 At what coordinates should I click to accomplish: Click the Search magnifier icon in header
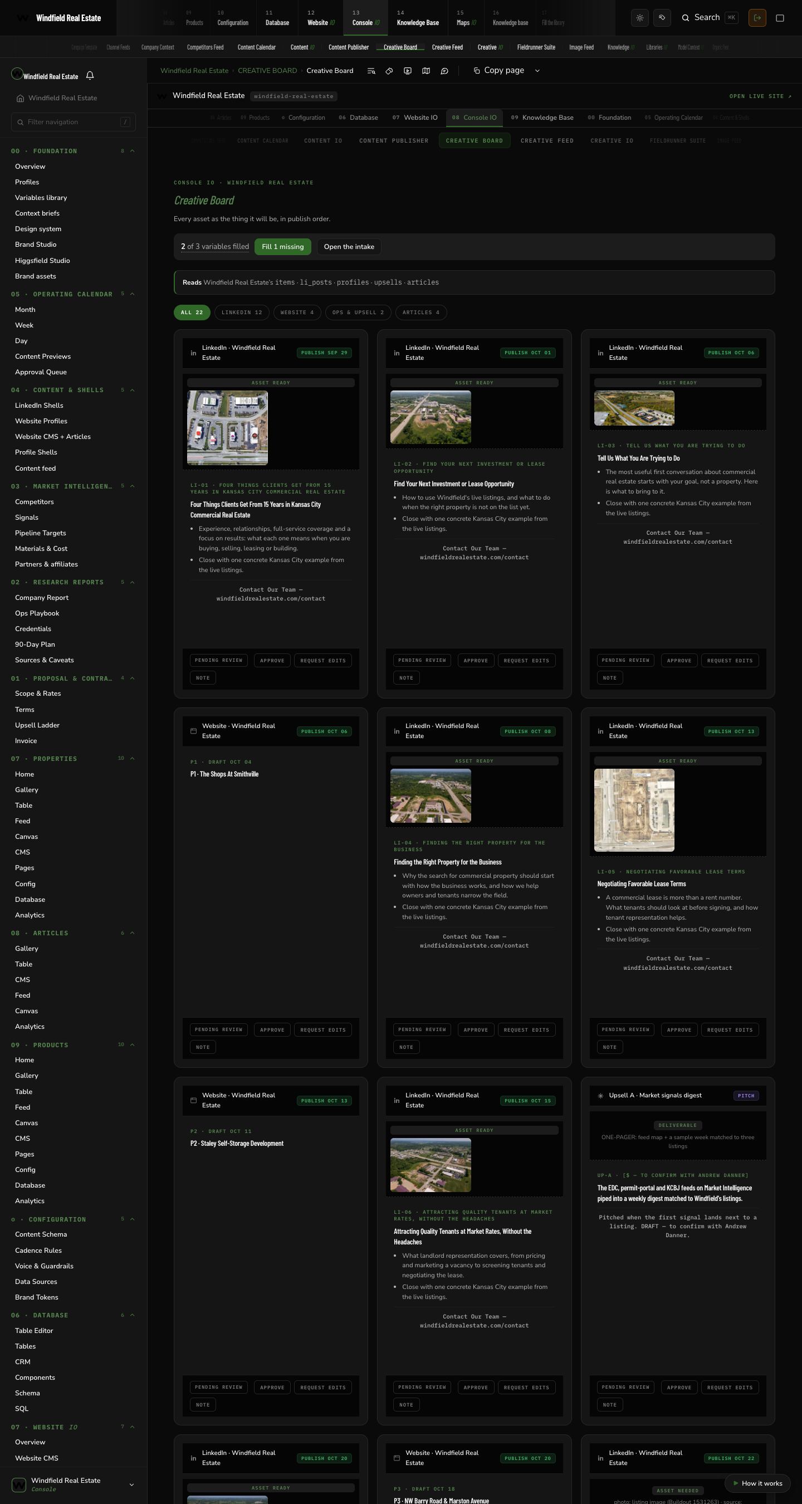point(686,17)
